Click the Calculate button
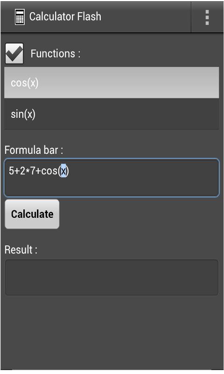 [x=32, y=214]
